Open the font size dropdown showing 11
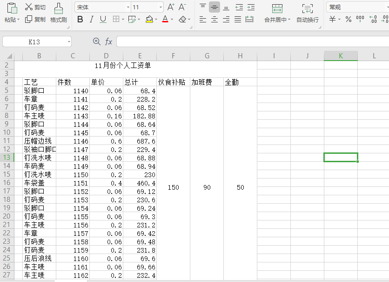 (161, 7)
